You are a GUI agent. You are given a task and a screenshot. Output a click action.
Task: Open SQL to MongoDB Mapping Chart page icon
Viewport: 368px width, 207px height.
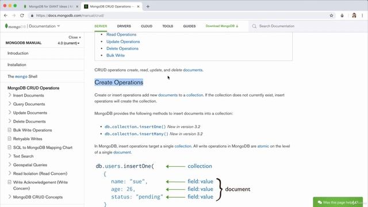pos(9,147)
